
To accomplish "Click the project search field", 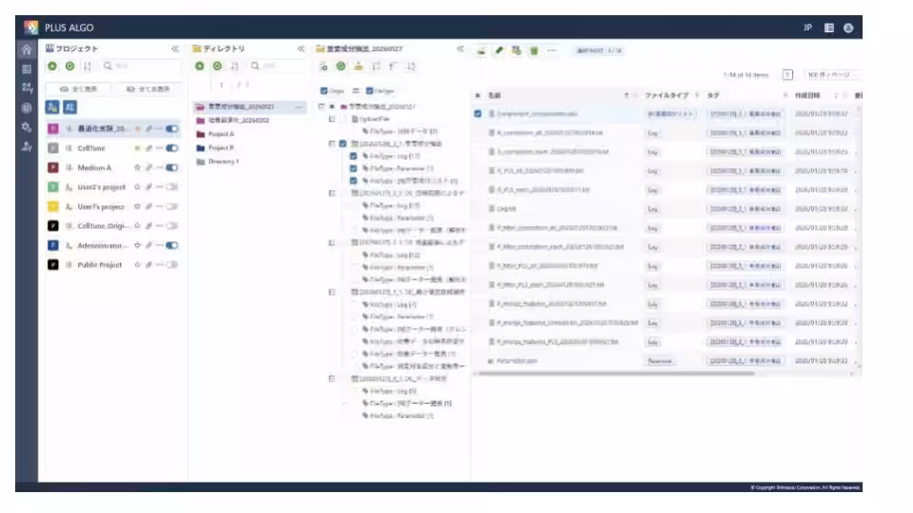I will point(140,66).
